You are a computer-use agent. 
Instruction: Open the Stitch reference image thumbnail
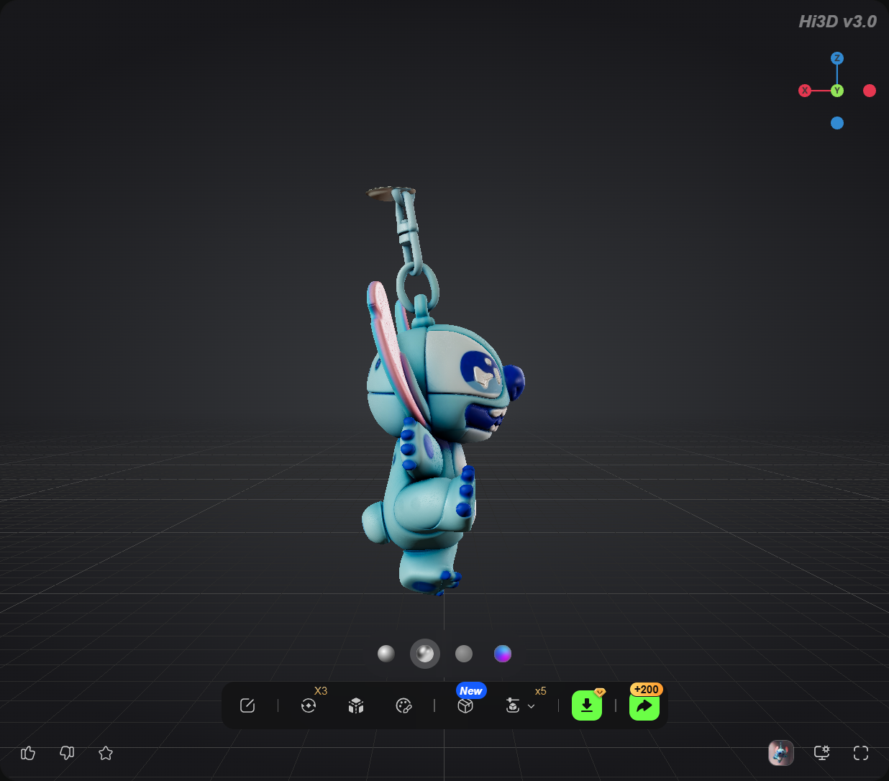coord(781,753)
